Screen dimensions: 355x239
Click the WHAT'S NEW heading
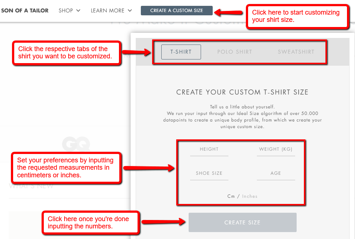(31, 186)
